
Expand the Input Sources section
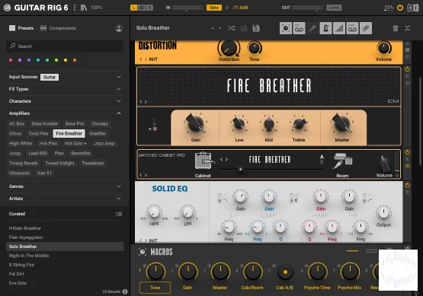119,77
